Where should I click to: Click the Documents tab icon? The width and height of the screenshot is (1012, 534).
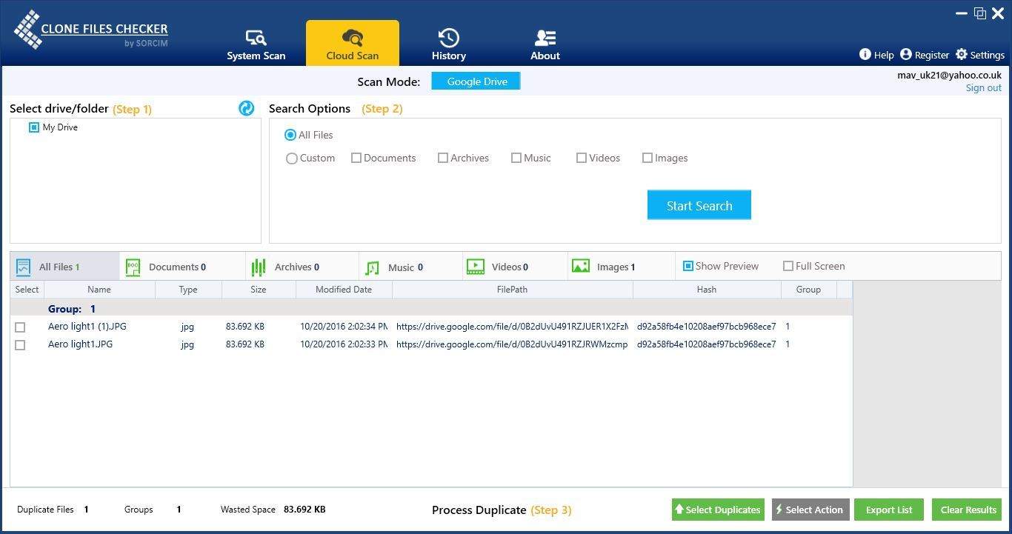(x=133, y=267)
